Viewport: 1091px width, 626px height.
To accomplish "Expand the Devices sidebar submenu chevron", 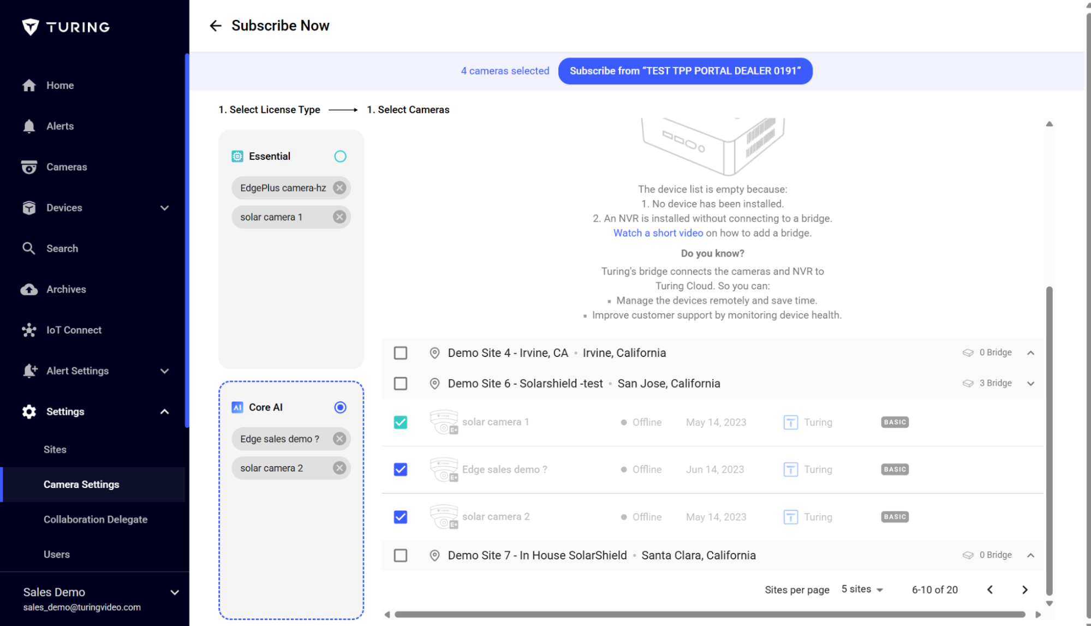I will click(x=164, y=208).
